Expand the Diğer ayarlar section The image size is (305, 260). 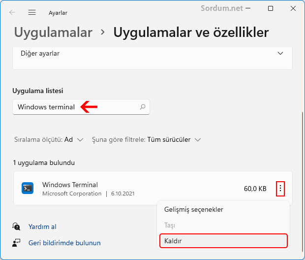280,53
